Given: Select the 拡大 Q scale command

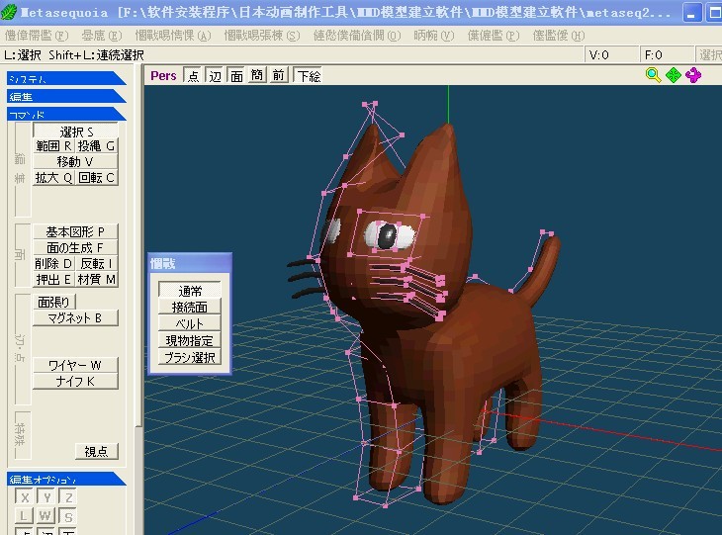Looking at the screenshot, I should pyautogui.click(x=53, y=178).
